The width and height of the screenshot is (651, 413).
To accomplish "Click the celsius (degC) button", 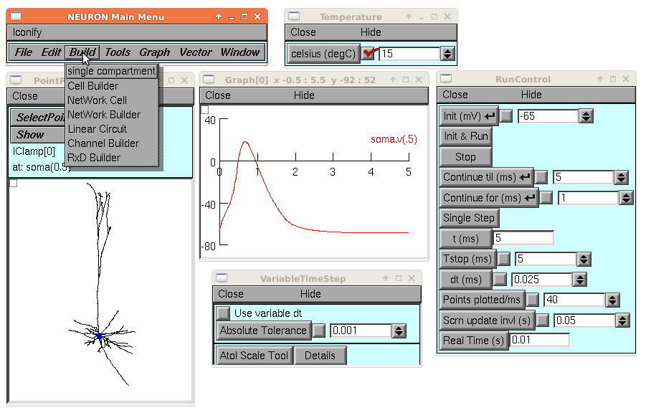I will (x=323, y=54).
